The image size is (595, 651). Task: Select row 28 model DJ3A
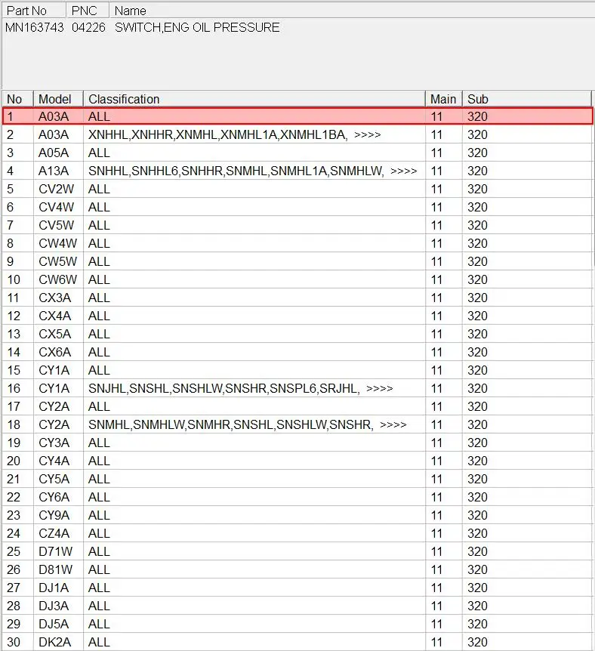(54, 606)
